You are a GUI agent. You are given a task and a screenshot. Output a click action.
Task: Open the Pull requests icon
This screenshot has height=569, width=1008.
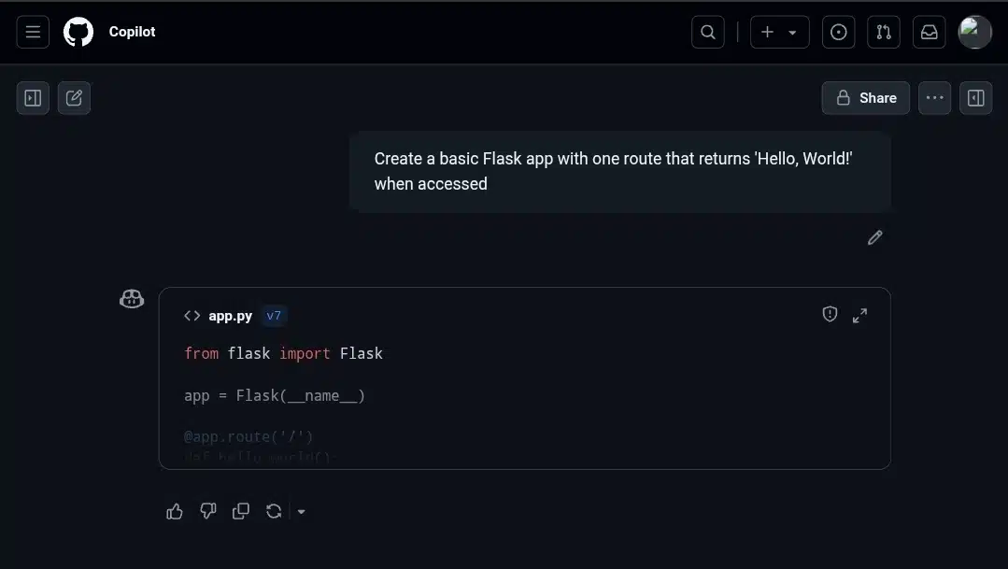[x=884, y=32]
